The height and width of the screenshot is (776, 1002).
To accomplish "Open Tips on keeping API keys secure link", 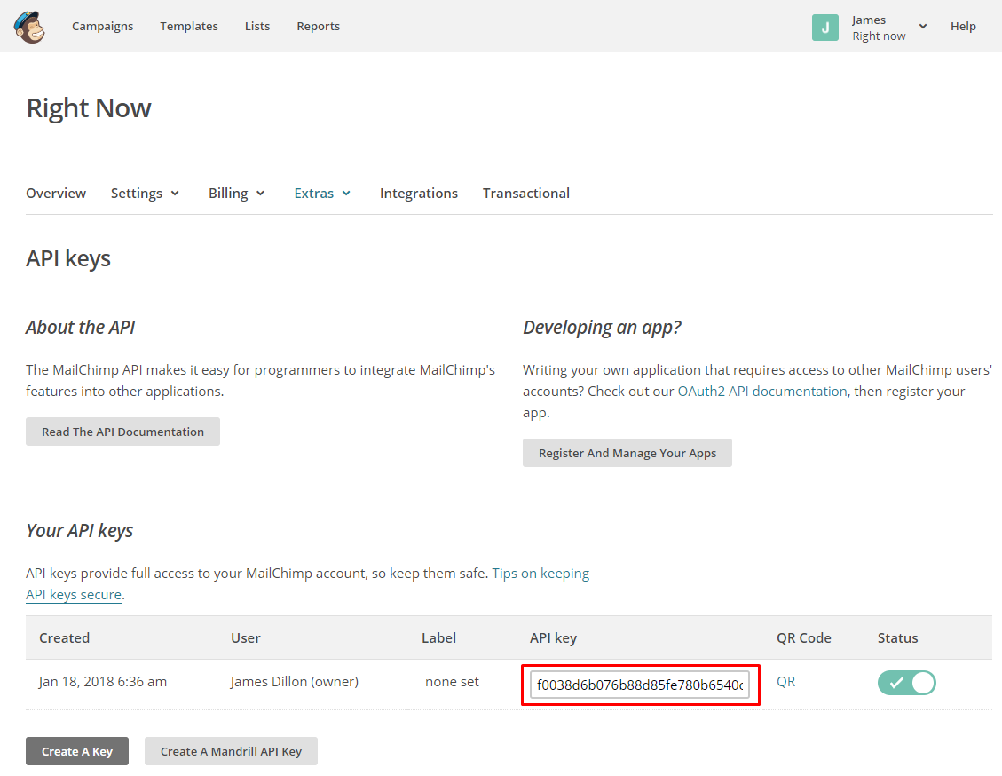I will pyautogui.click(x=540, y=574).
